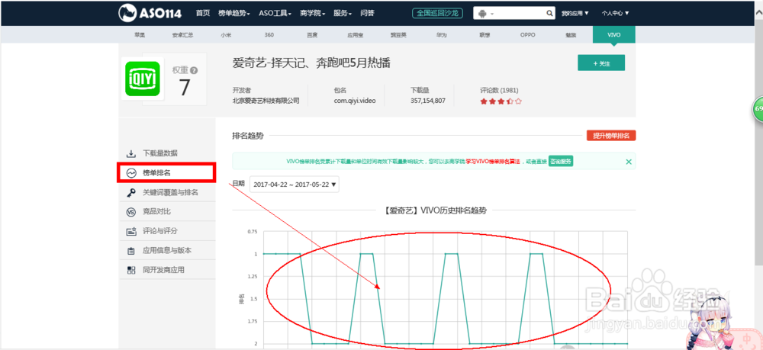This screenshot has width=763, height=350.
Task: Click the green floating badge at right edge
Action: tap(758, 109)
